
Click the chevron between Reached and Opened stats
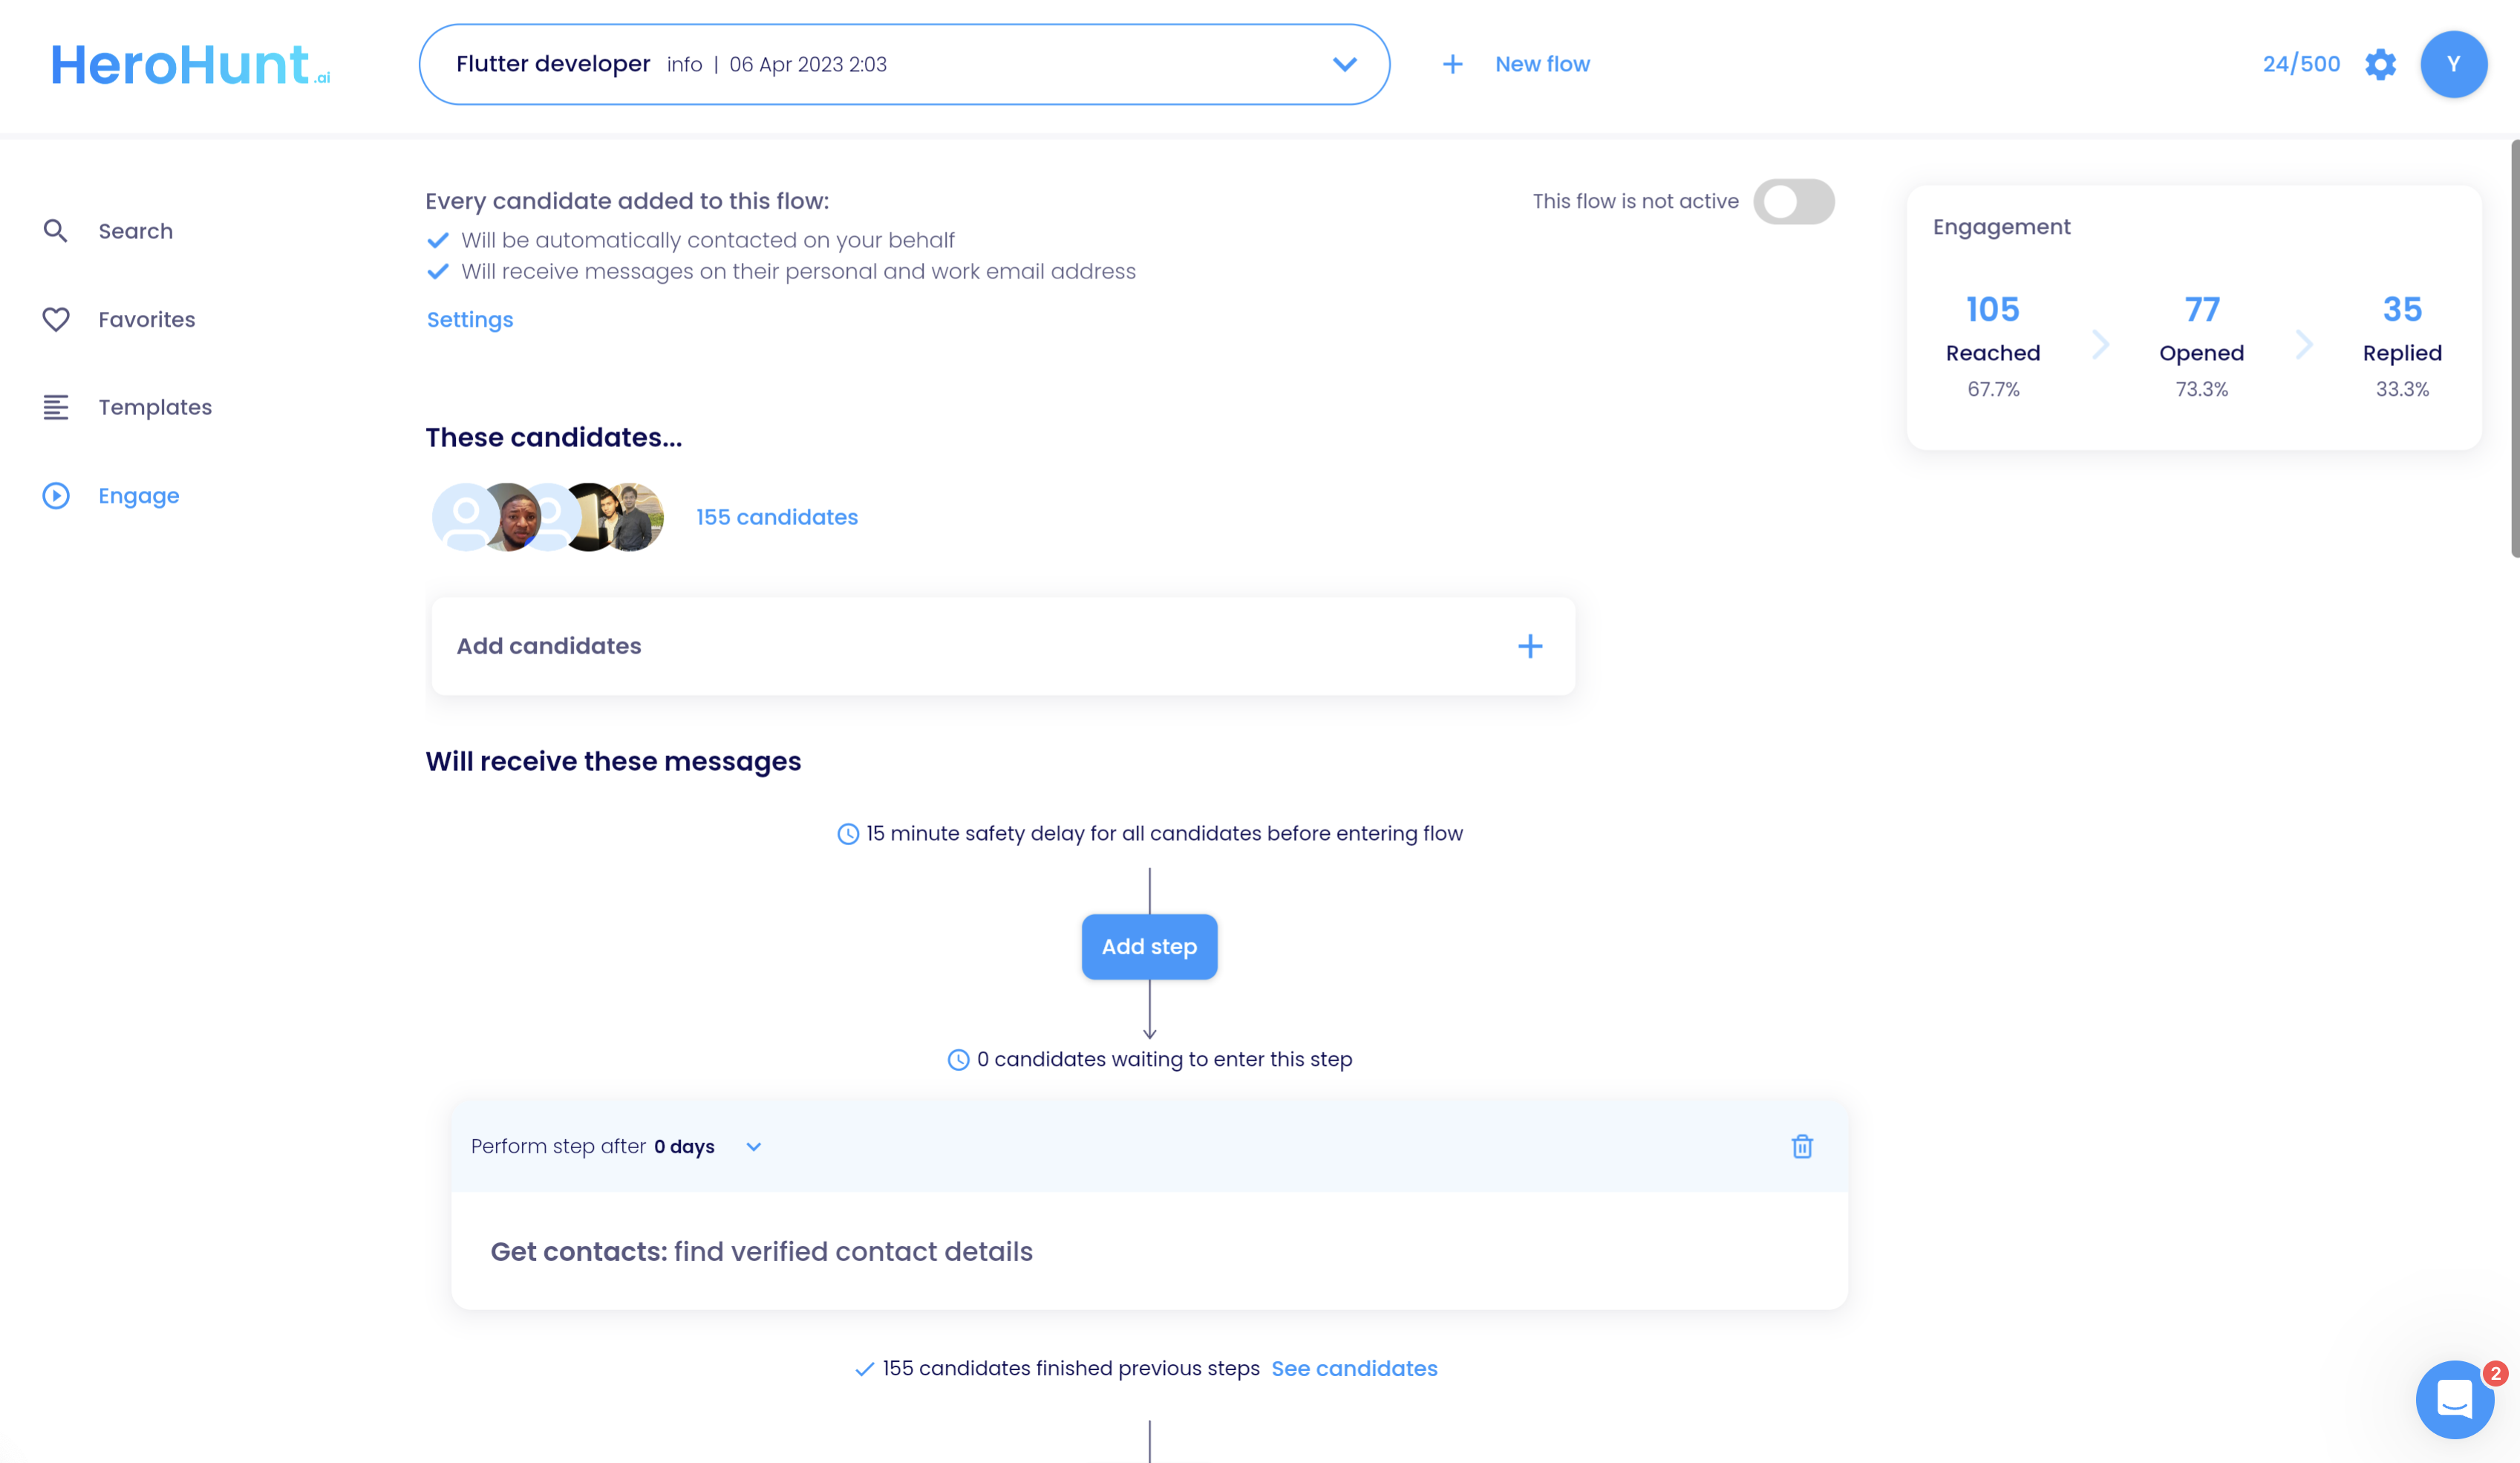pos(2101,344)
